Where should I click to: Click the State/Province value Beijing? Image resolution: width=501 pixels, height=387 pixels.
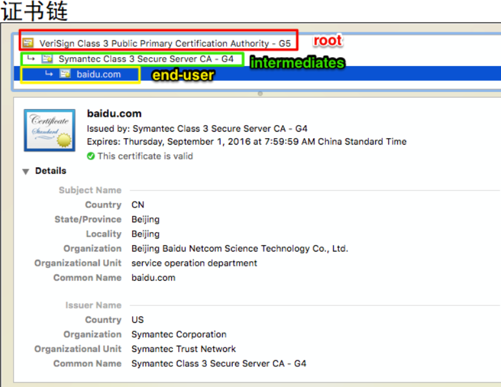pyautogui.click(x=145, y=220)
